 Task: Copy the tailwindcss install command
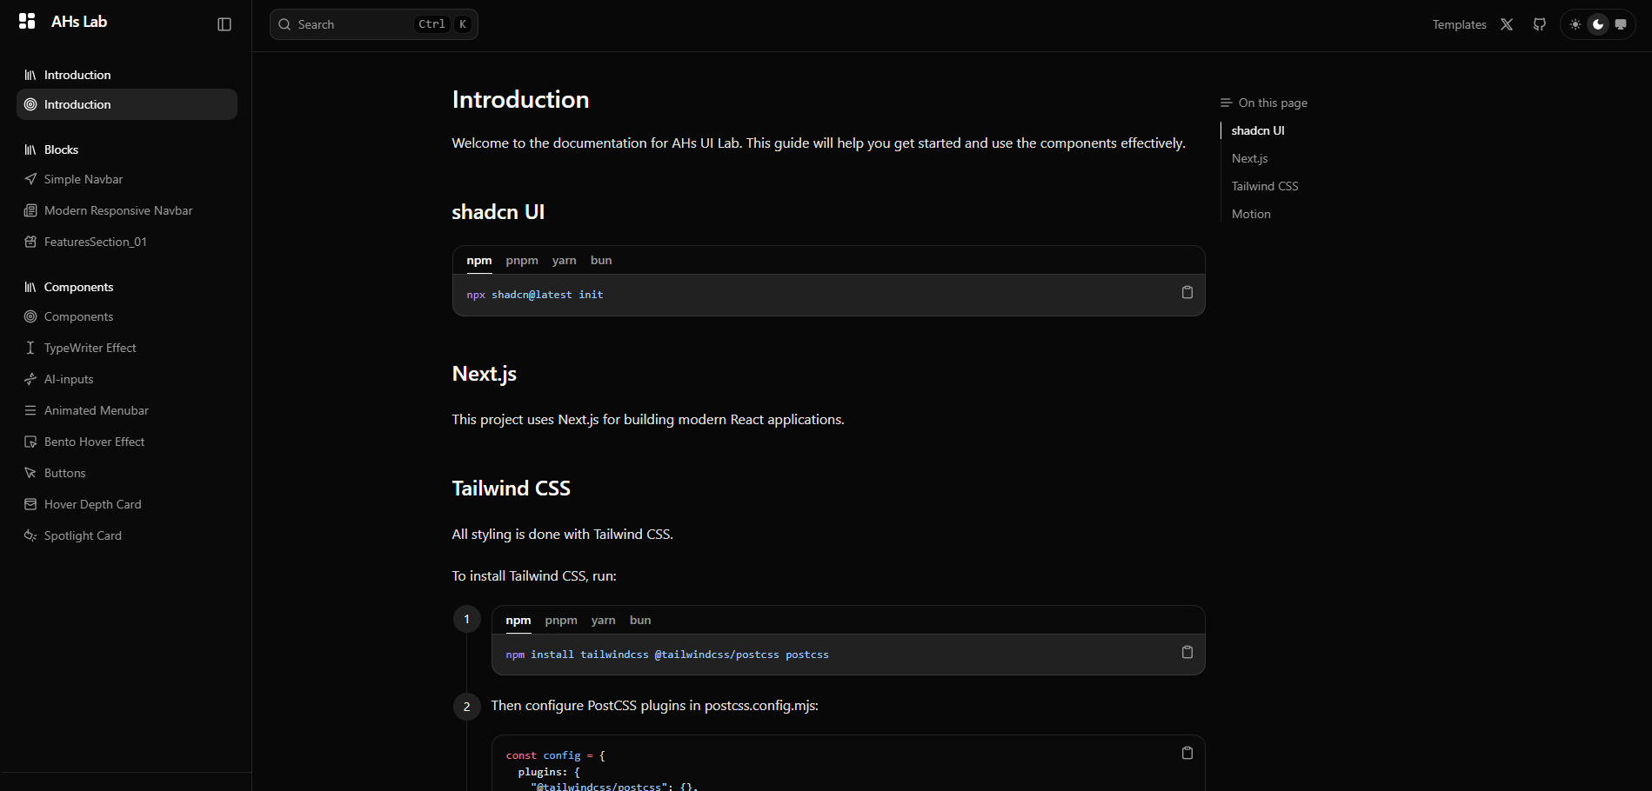(1187, 652)
